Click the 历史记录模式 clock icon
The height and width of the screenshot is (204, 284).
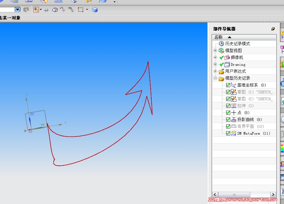click(221, 44)
